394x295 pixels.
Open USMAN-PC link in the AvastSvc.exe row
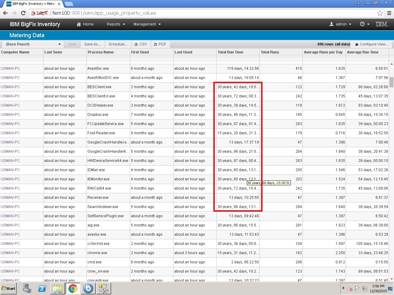(10, 69)
